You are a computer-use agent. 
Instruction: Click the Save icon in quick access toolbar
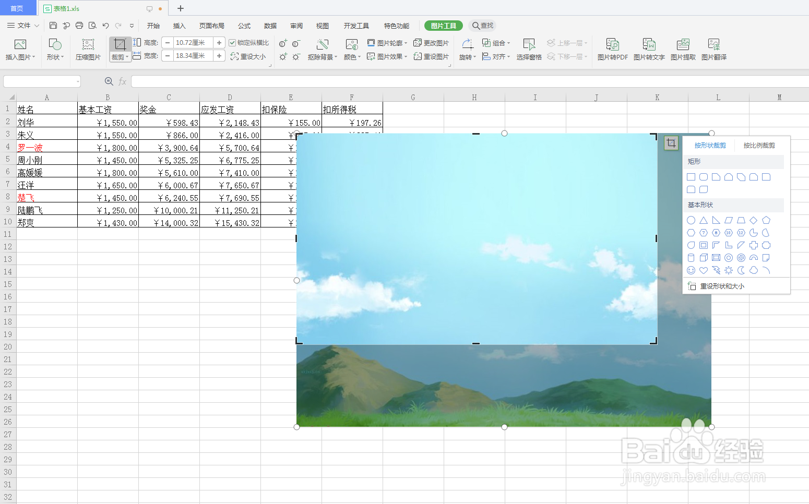click(53, 25)
